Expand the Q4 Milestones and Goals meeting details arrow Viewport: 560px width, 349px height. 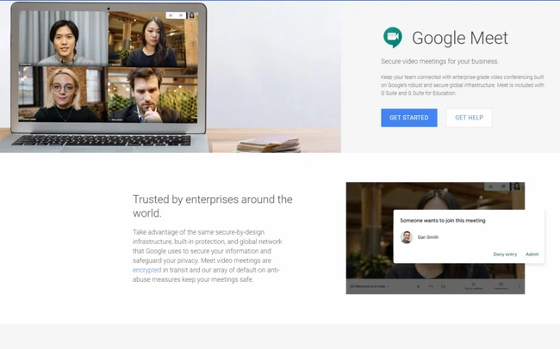[389, 286]
